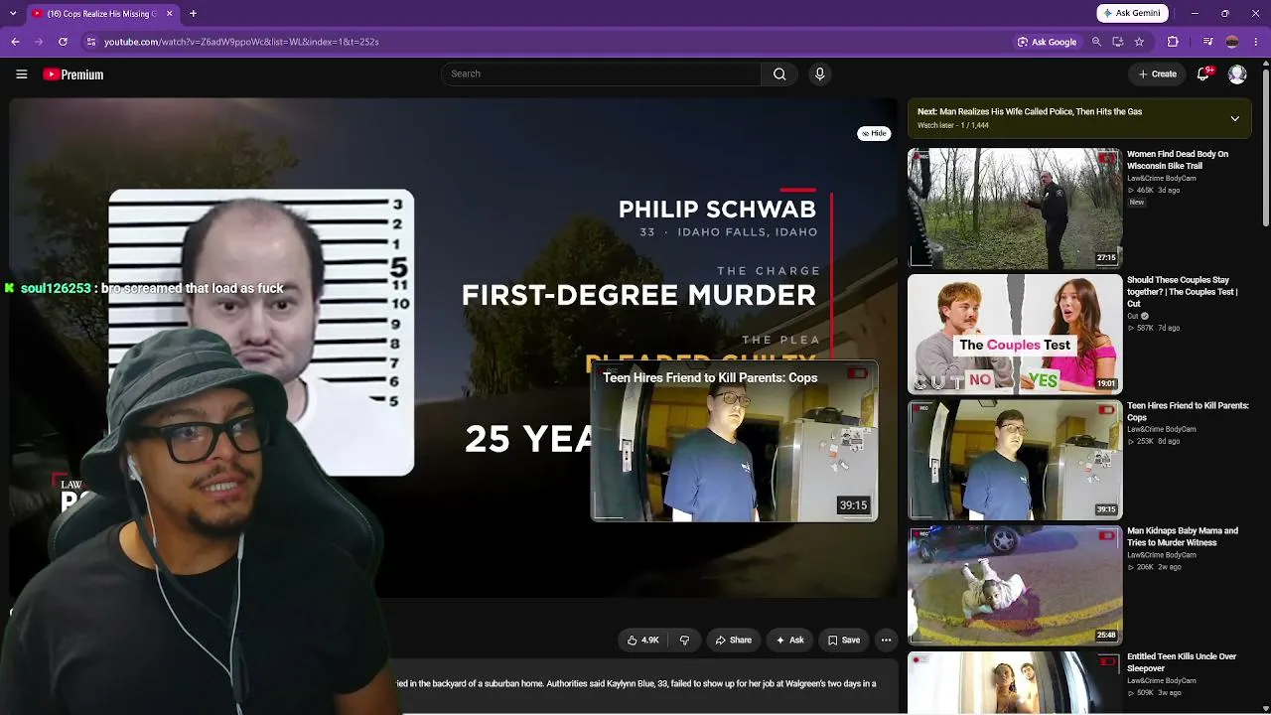Open the end-screen Teen Hires Friend card on video

click(734, 442)
